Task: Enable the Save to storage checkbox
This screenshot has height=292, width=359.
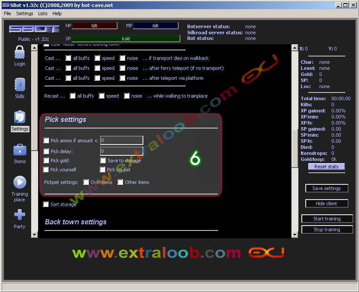Action: 103,161
